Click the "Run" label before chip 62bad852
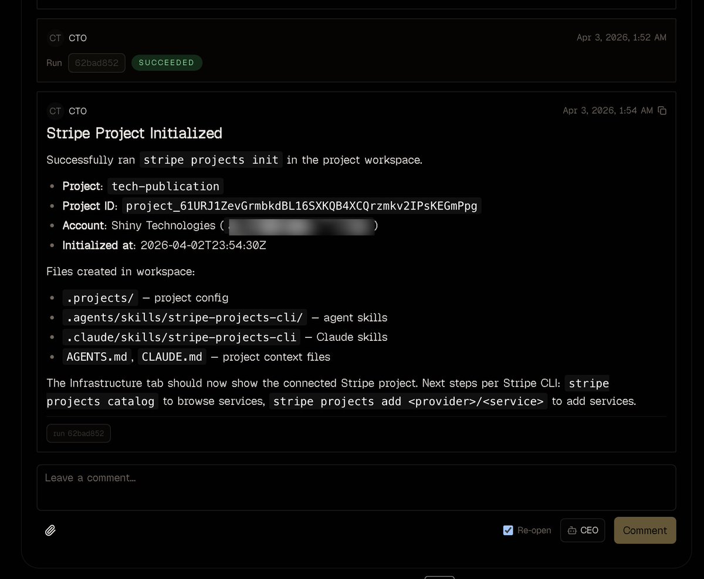 point(54,63)
